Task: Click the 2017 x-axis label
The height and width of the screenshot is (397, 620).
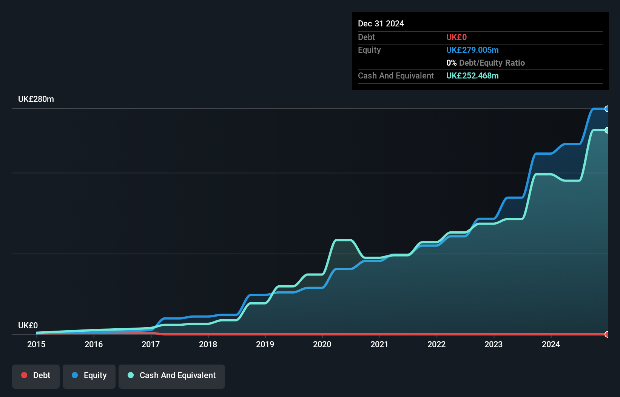Action: click(151, 344)
